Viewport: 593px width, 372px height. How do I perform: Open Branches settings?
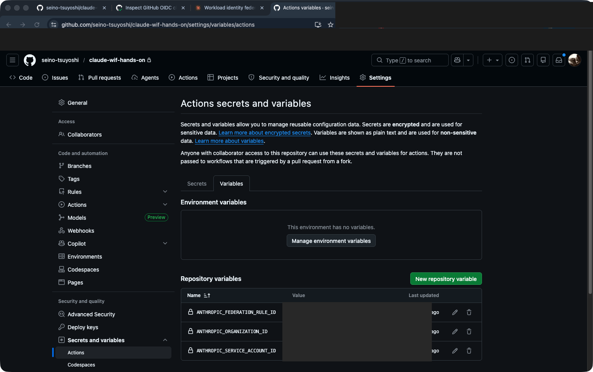(113, 166)
